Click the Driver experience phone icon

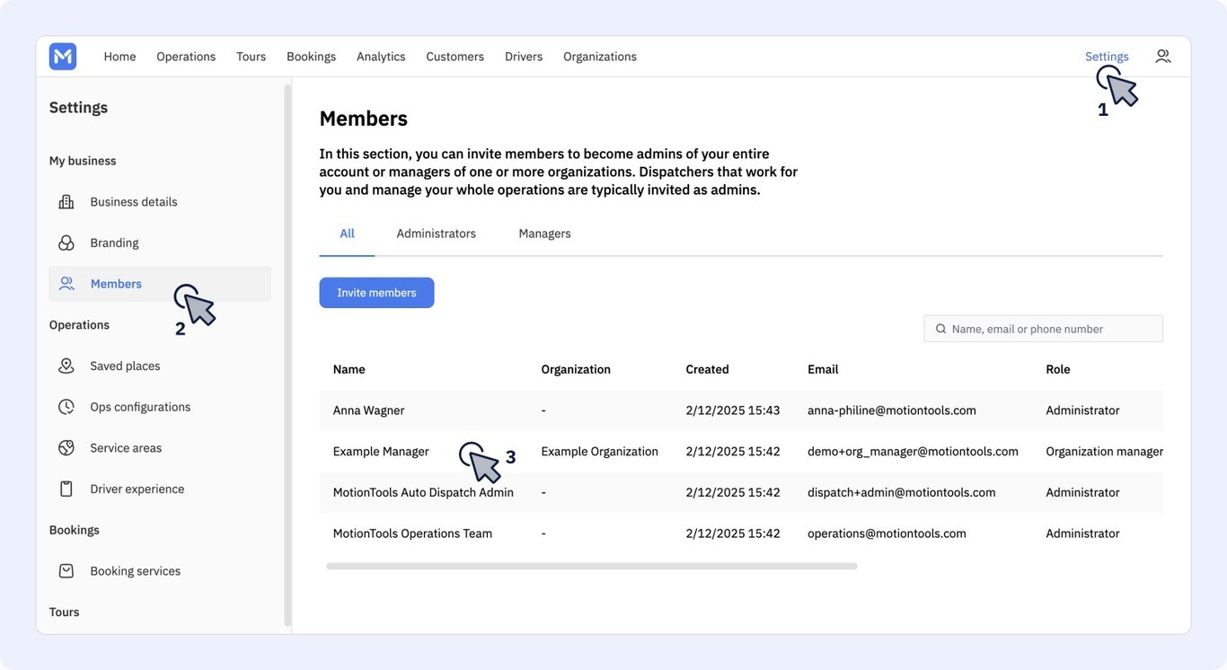click(x=66, y=489)
